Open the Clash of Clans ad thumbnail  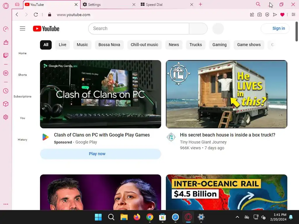pos(100,94)
